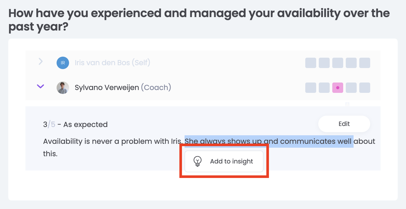Open the Iris van den Bos (Self) entry
Viewport: 406px width, 209px height.
click(112, 63)
